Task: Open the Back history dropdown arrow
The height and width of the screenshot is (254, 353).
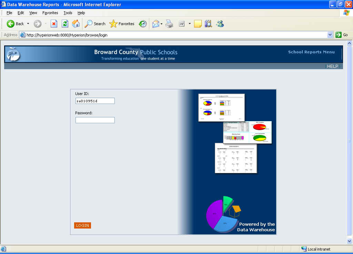Action: [x=28, y=24]
